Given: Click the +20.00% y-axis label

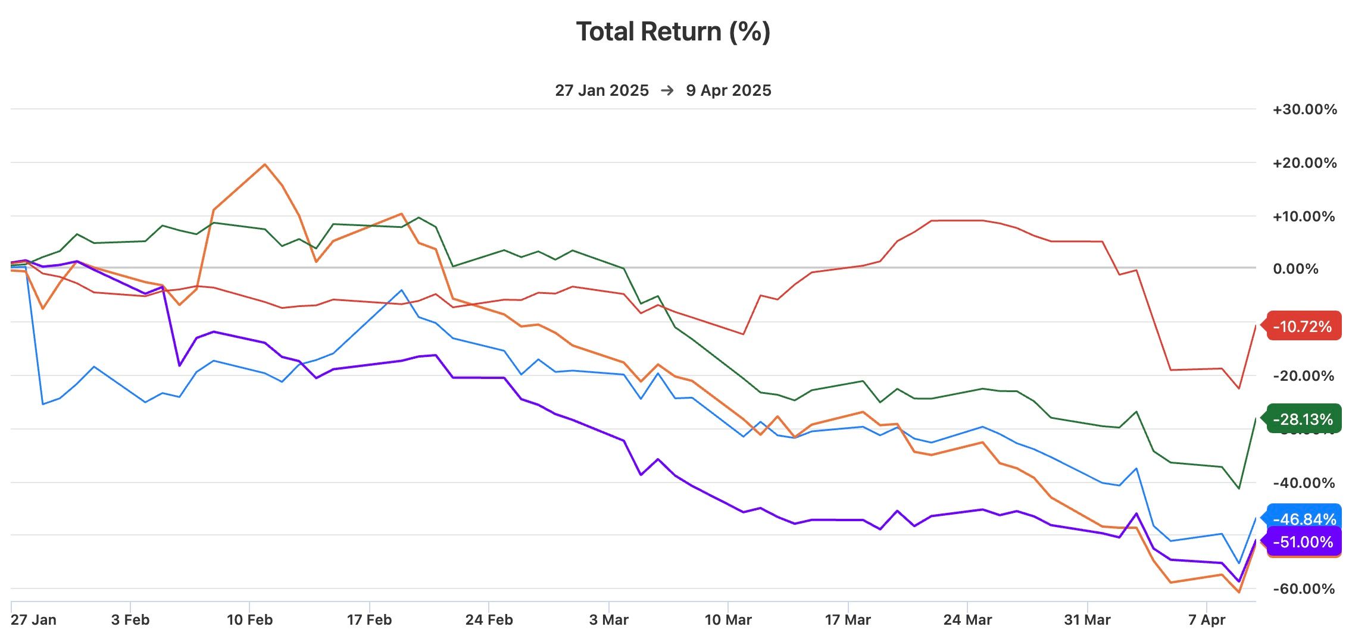Looking at the screenshot, I should pos(1304,163).
